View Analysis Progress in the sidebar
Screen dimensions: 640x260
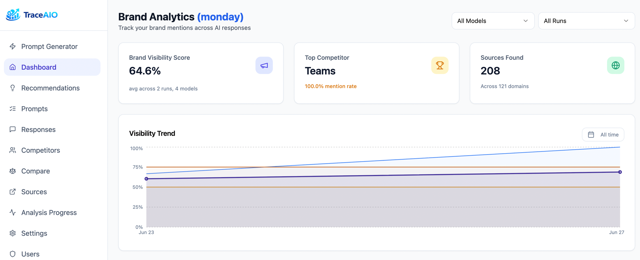(52, 212)
